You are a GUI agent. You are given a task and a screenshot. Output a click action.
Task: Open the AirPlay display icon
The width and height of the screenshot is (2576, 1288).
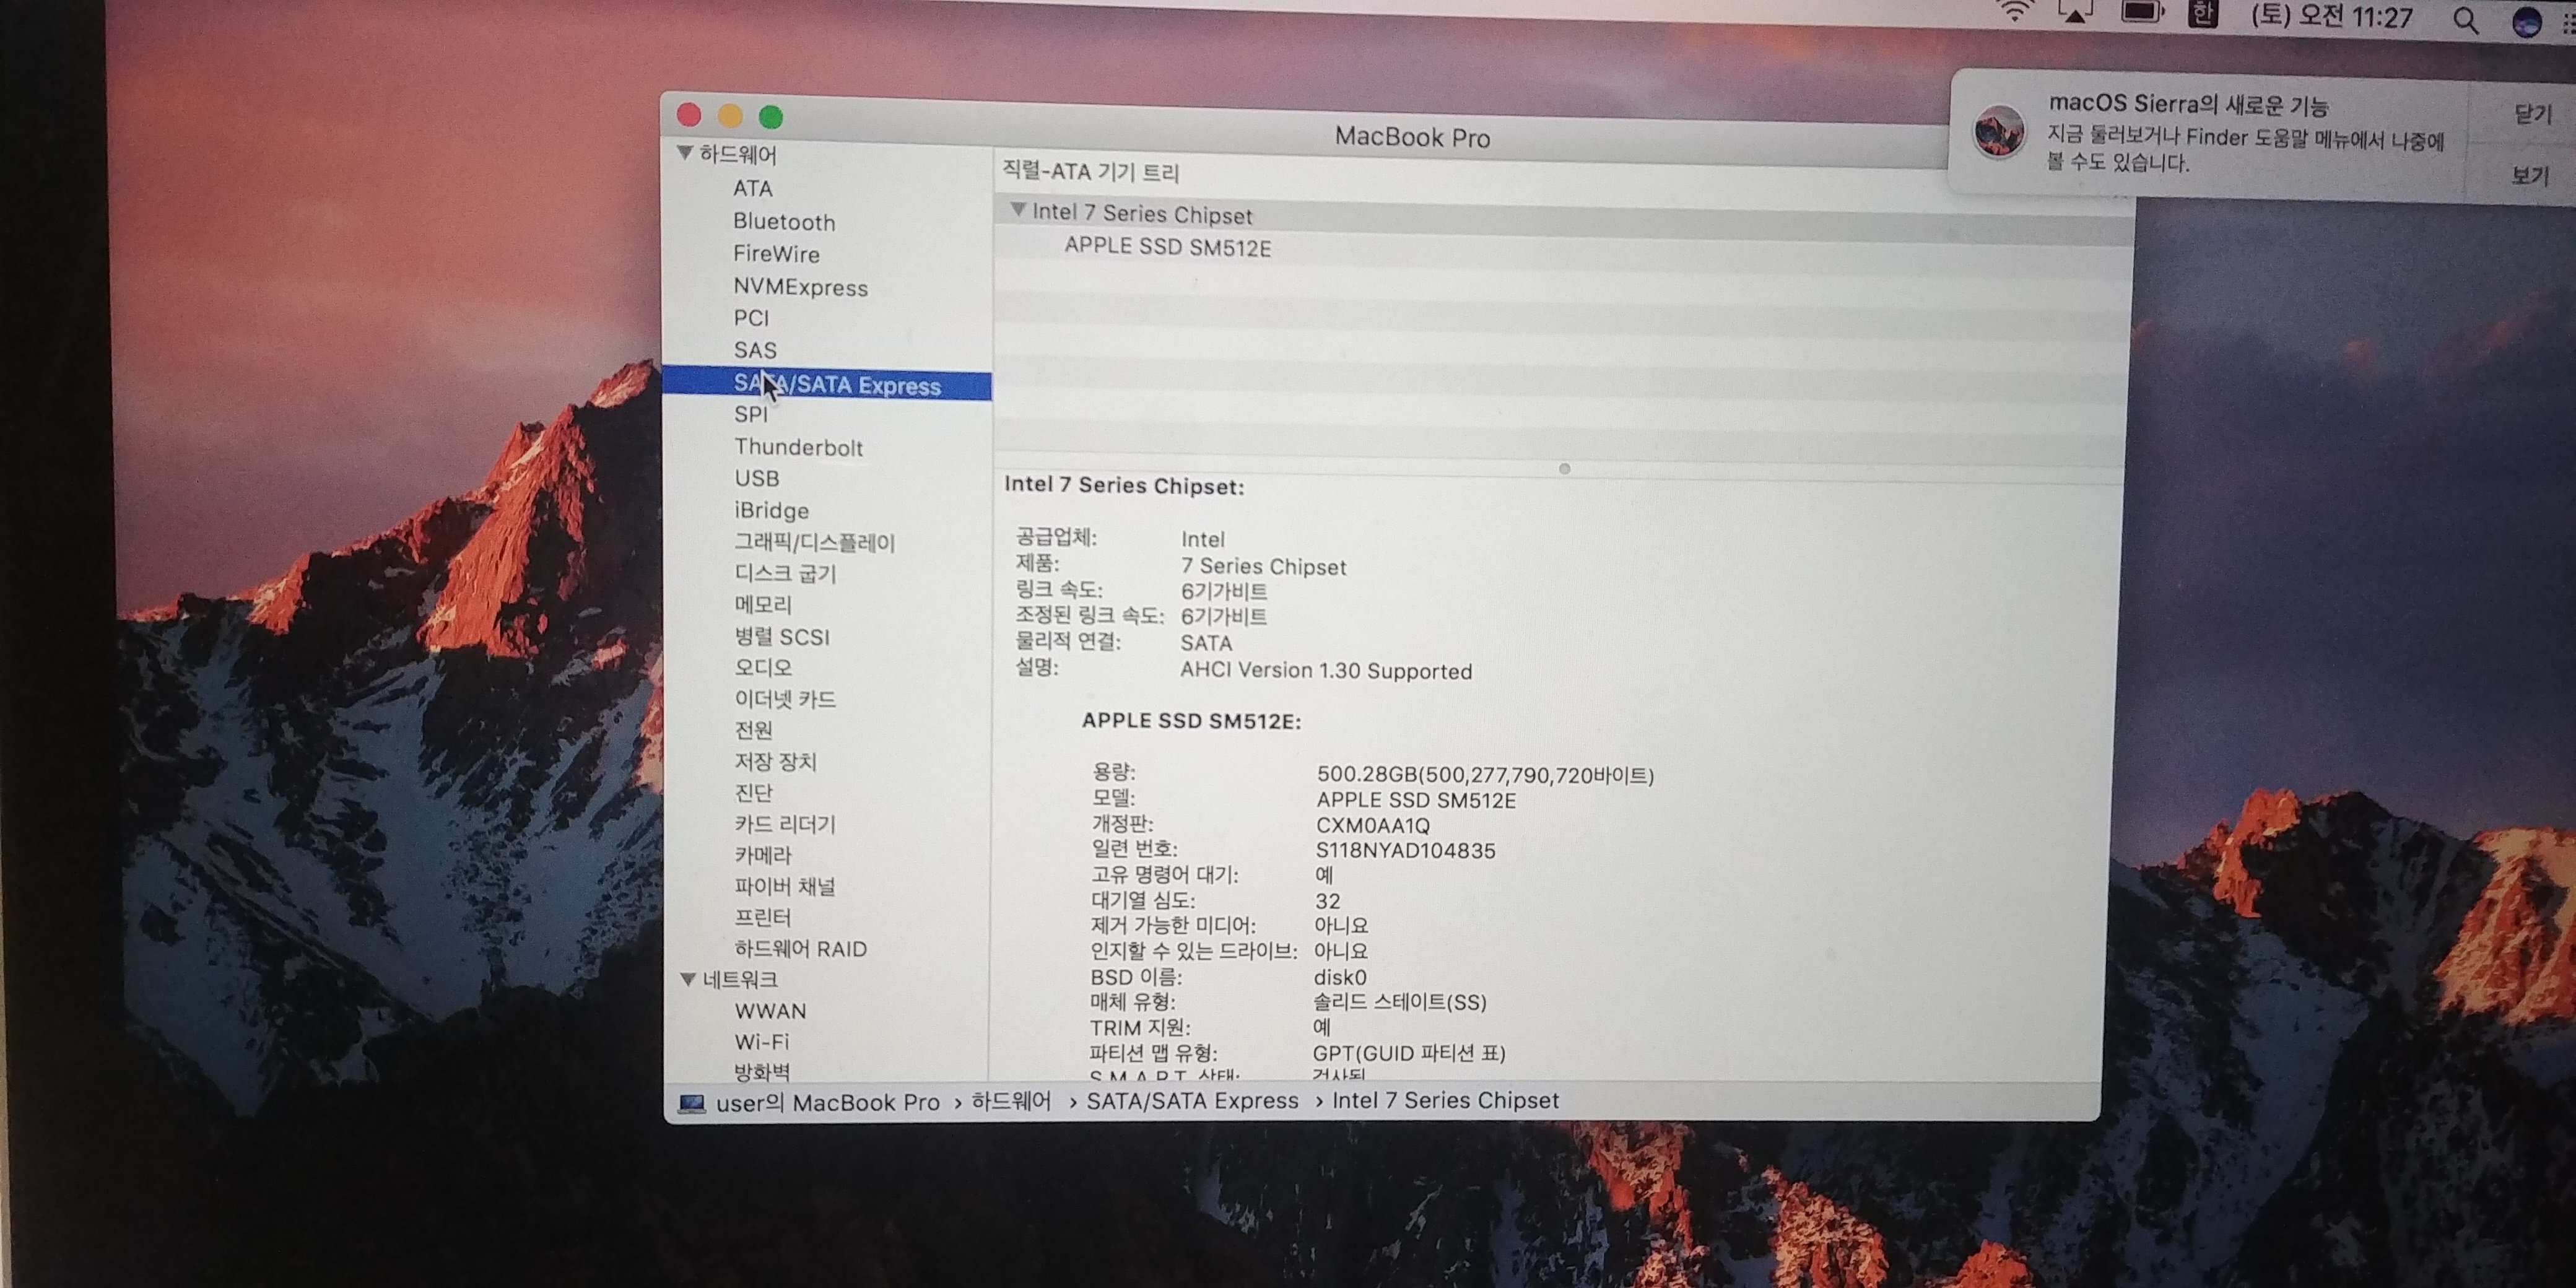click(2076, 13)
